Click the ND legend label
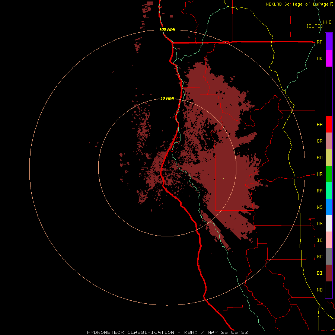 point(320,290)
